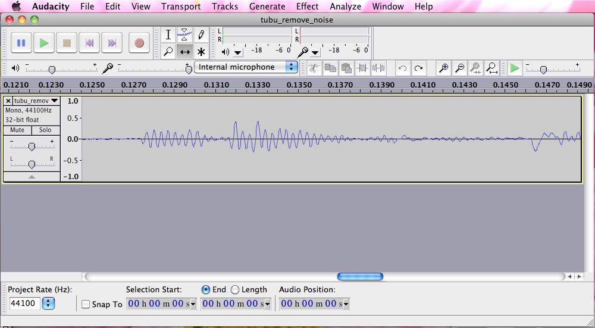Screen dimensions: 595x328
Task: Select the Zoom magnifier tool
Action: tap(168, 52)
